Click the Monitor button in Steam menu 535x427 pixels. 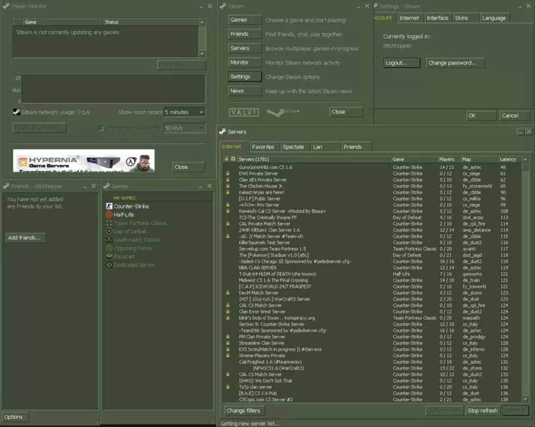[244, 62]
